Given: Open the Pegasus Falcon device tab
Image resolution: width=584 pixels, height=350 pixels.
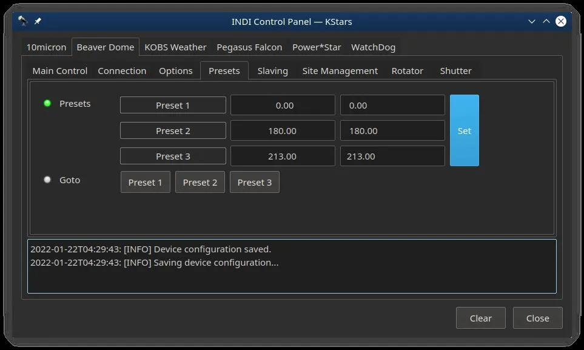Looking at the screenshot, I should [249, 47].
